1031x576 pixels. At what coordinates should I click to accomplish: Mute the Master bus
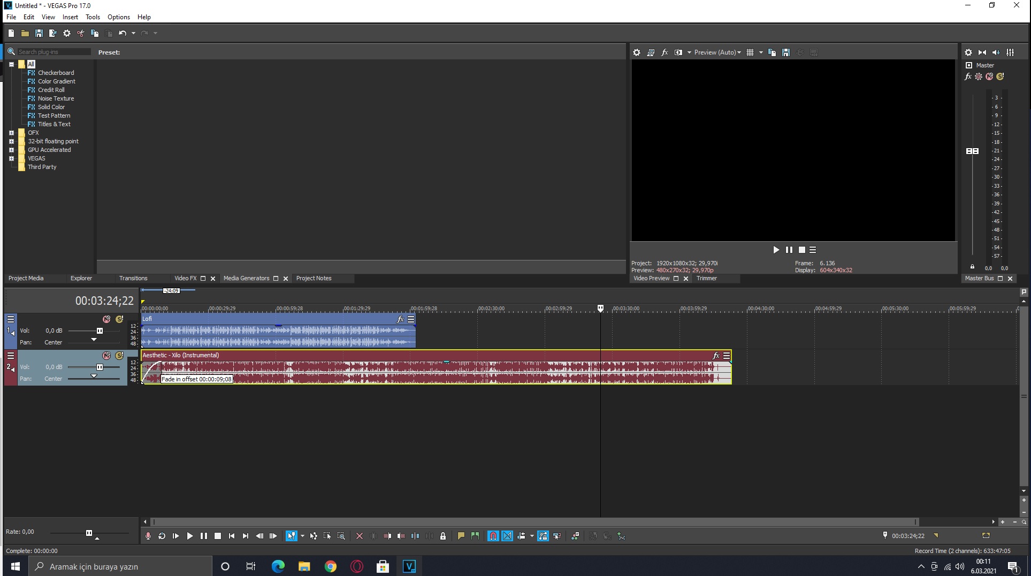tap(989, 76)
